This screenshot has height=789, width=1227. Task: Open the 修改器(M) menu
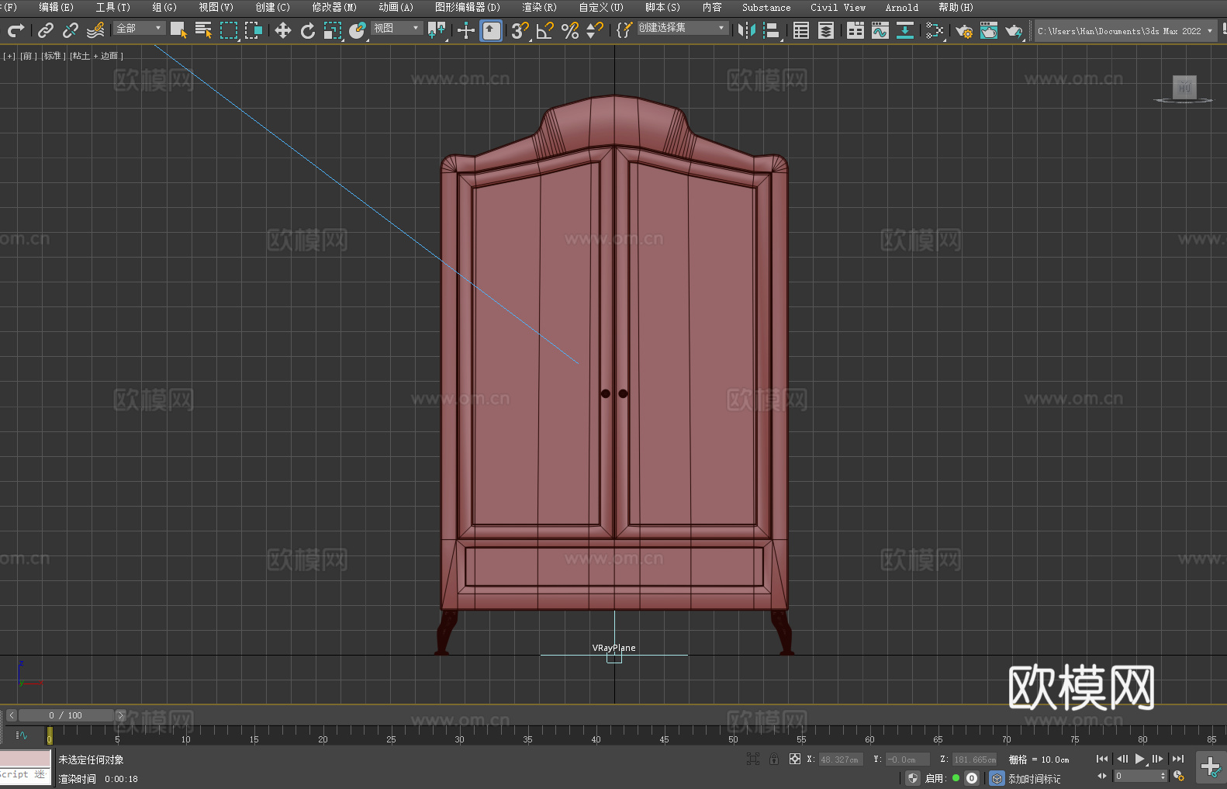pyautogui.click(x=334, y=7)
